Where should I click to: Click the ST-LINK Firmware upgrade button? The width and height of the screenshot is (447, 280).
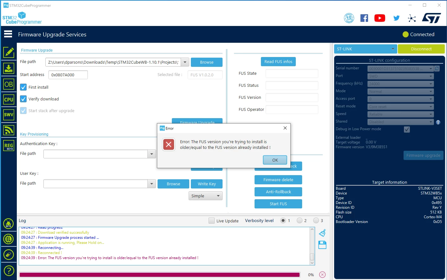423,155
